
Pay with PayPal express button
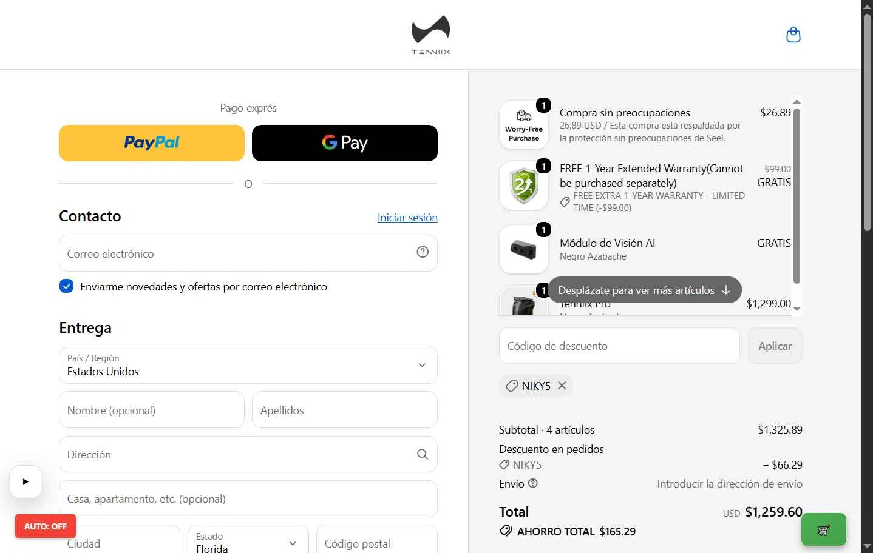(152, 143)
